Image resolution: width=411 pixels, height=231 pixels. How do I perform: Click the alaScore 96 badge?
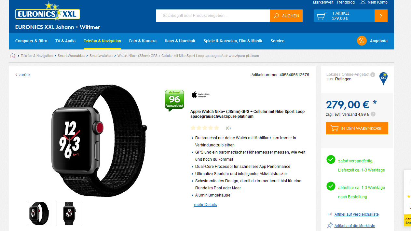click(x=174, y=100)
